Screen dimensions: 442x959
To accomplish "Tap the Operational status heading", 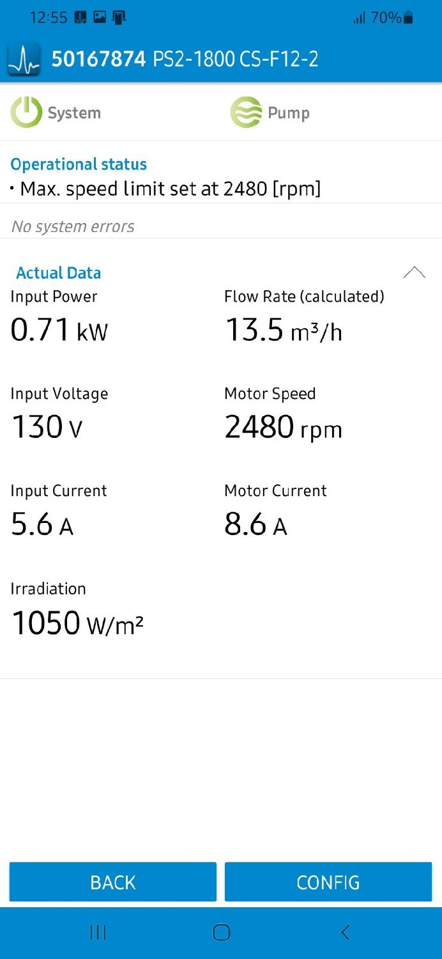I will click(79, 164).
